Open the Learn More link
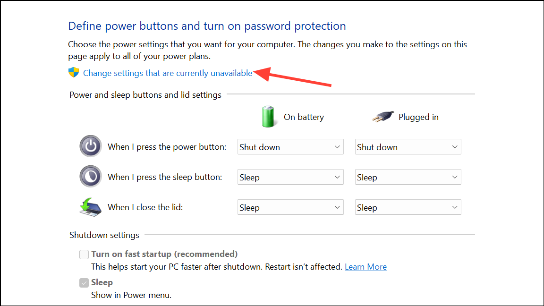The height and width of the screenshot is (306, 544). pos(365,267)
